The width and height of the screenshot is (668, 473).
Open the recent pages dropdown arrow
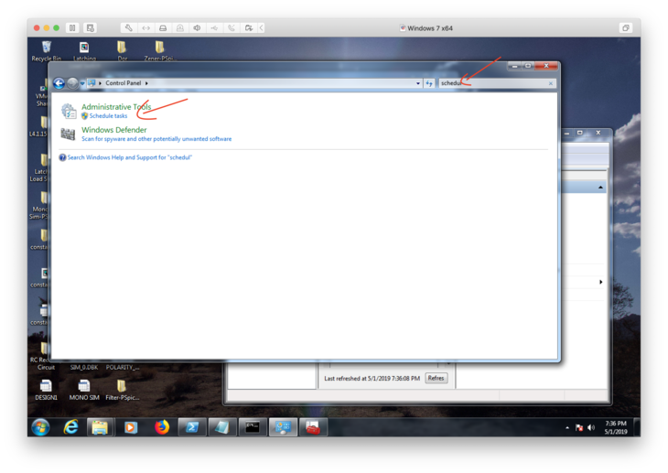(82, 83)
